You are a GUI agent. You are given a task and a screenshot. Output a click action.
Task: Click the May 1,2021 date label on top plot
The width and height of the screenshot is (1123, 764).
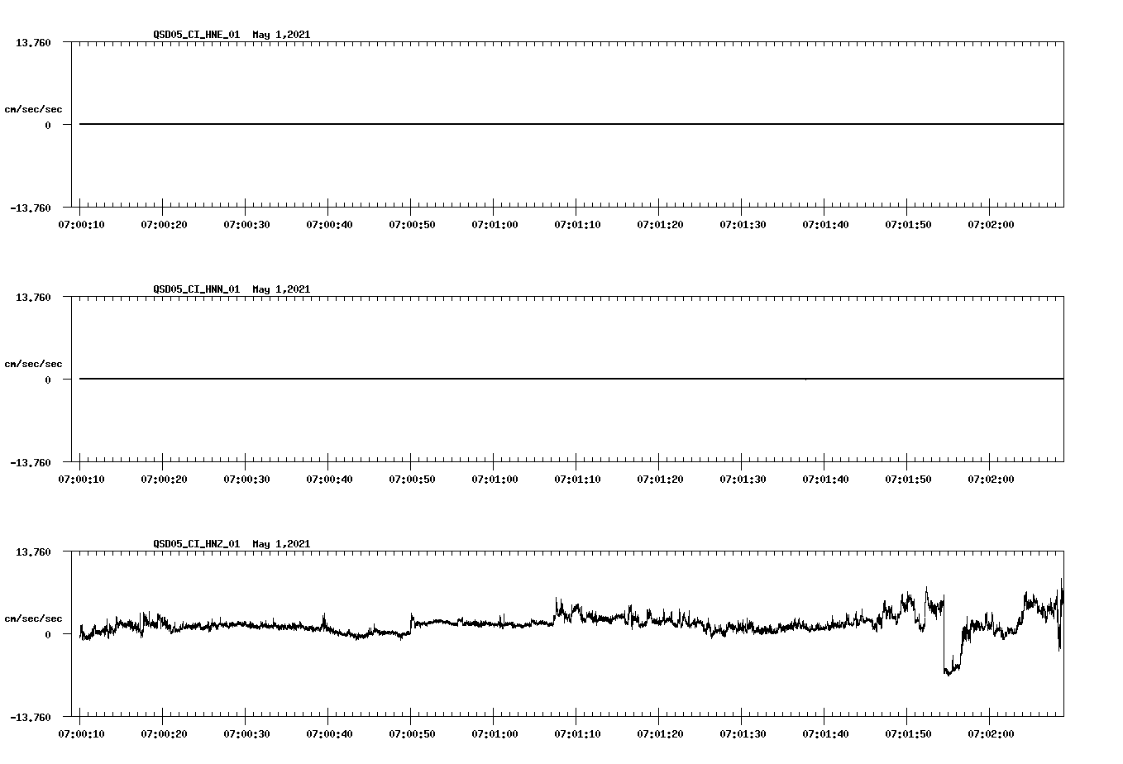click(x=281, y=35)
